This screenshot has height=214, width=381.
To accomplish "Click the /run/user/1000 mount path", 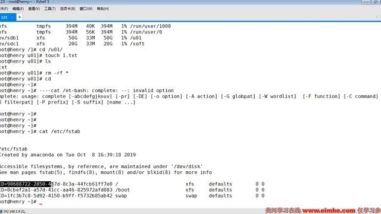I will [151, 26].
